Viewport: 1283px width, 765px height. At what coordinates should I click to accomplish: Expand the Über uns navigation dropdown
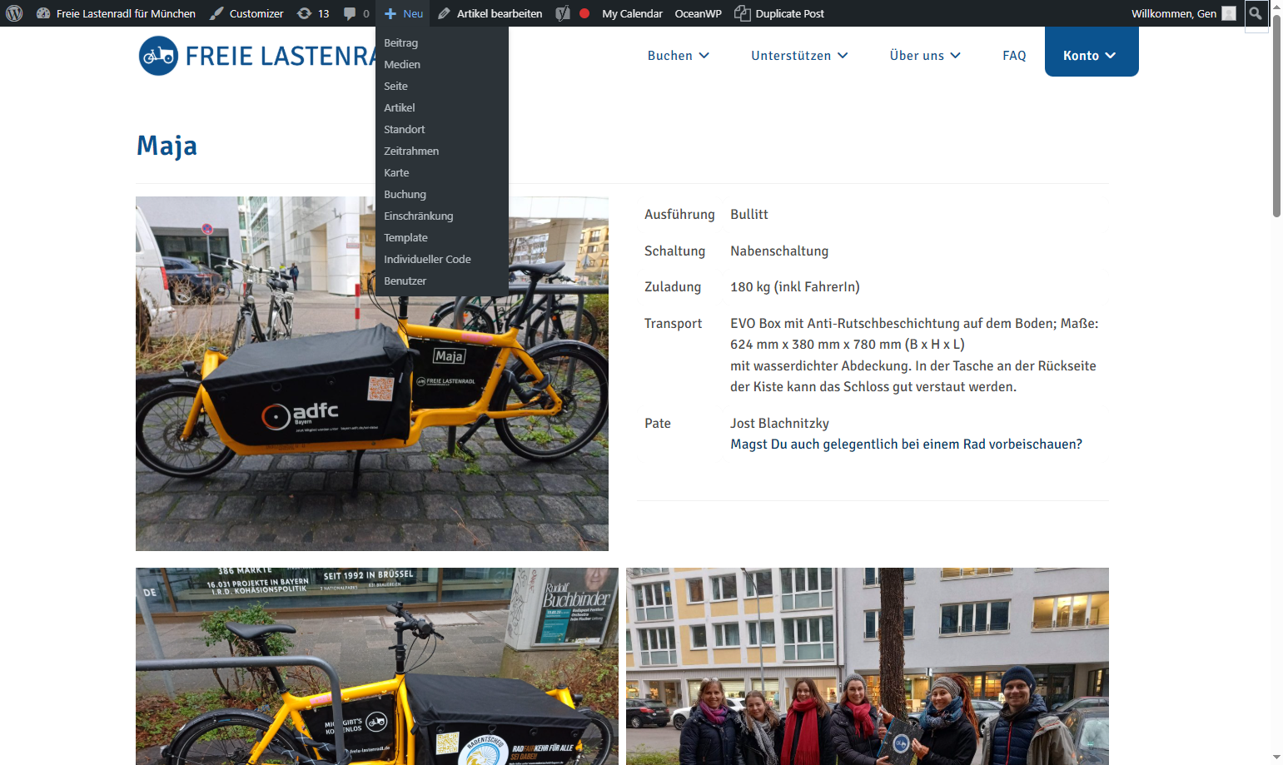tap(925, 56)
